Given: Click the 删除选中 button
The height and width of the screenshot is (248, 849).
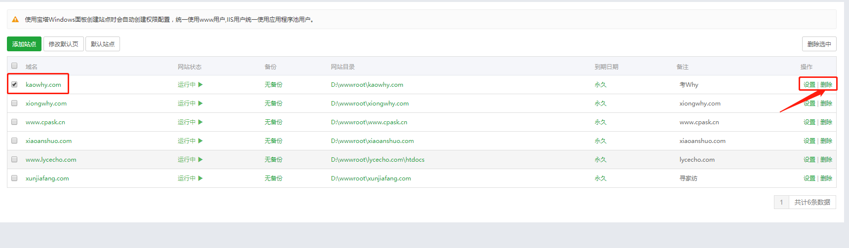Looking at the screenshot, I should click(x=819, y=44).
